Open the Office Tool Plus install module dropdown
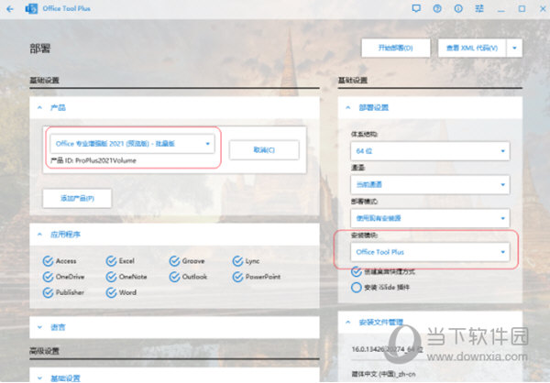Screen dimensions: 550x383 click(430, 252)
